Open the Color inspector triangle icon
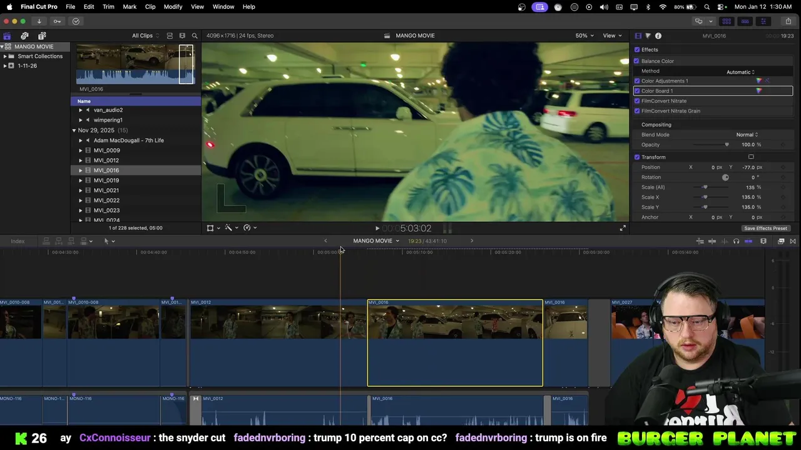Viewport: 801px width, 450px height. pyautogui.click(x=648, y=36)
